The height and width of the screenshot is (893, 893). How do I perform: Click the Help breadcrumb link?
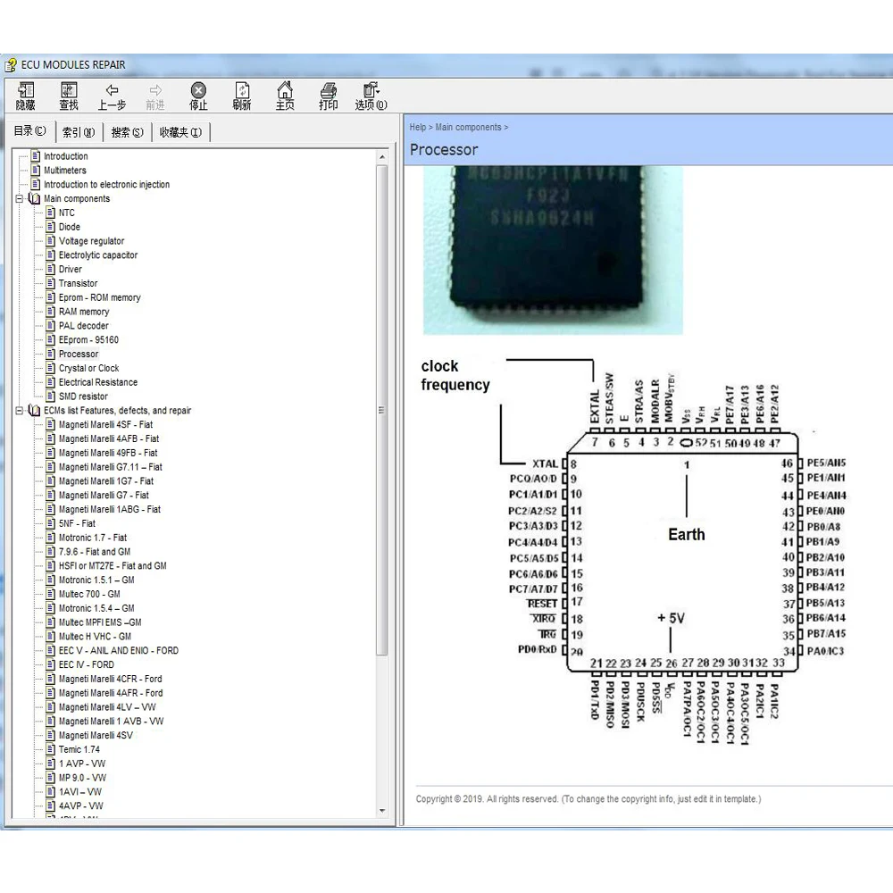tap(418, 128)
